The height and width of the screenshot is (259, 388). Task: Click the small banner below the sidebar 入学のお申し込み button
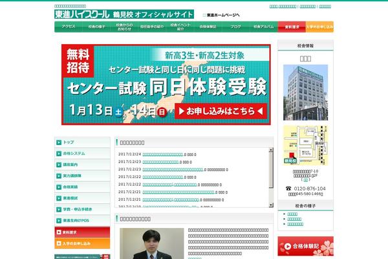(x=82, y=256)
